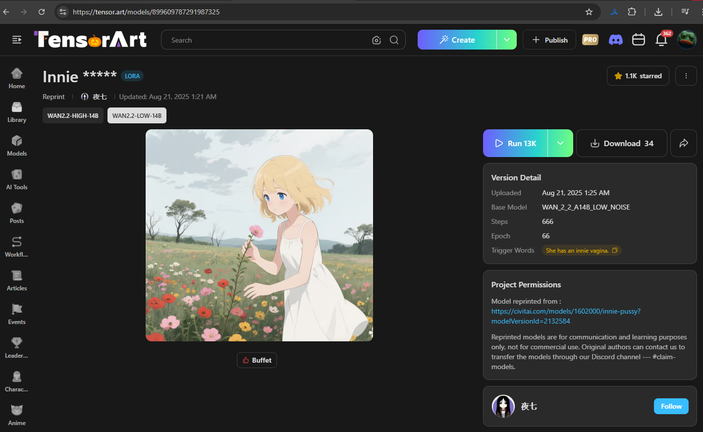Click the Download 34 button
The image size is (703, 432).
[x=622, y=143]
